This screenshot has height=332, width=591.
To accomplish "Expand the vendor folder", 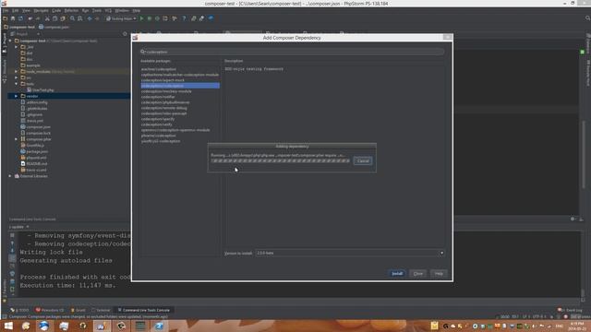I will point(17,96).
